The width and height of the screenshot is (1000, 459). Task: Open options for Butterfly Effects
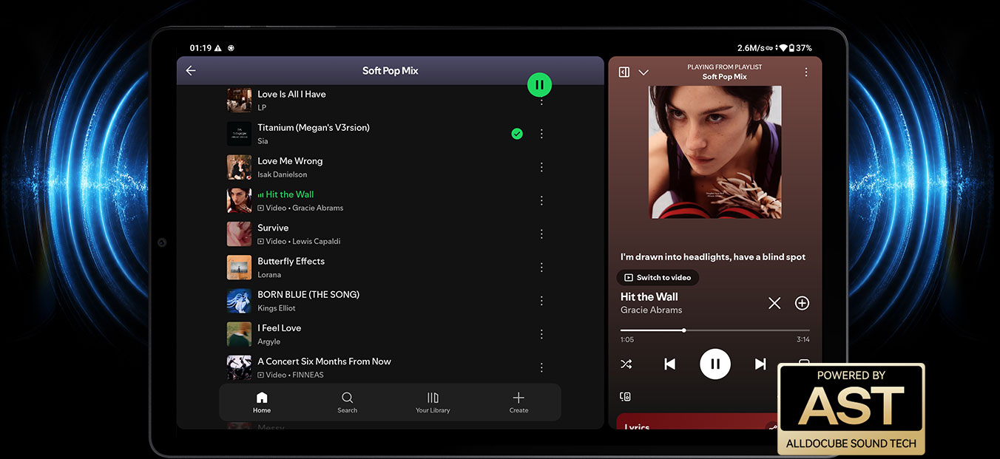tap(541, 267)
